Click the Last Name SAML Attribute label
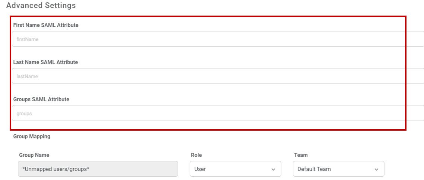Viewport: 424px width, 180px height. coord(45,62)
